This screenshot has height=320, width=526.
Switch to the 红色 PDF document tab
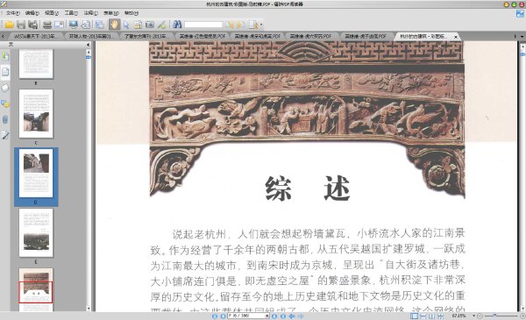pos(202,36)
